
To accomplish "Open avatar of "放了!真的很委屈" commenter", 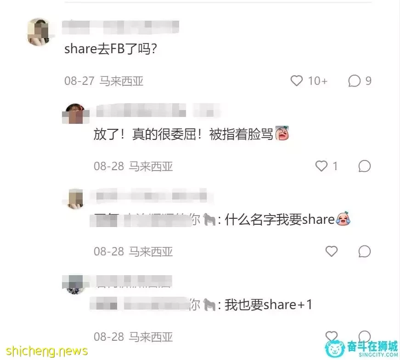I will (75, 113).
